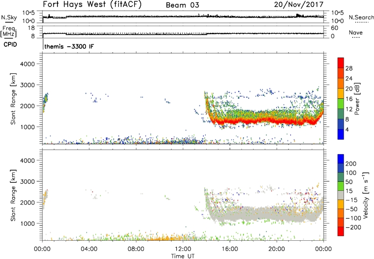Click the '18' tick of the frequency axis
The width and height of the screenshot is (374, 259).
click(x=31, y=28)
